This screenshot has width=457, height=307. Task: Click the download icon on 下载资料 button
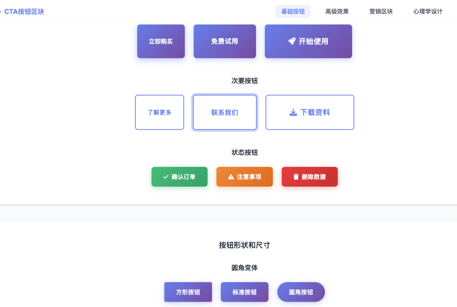[x=292, y=112]
